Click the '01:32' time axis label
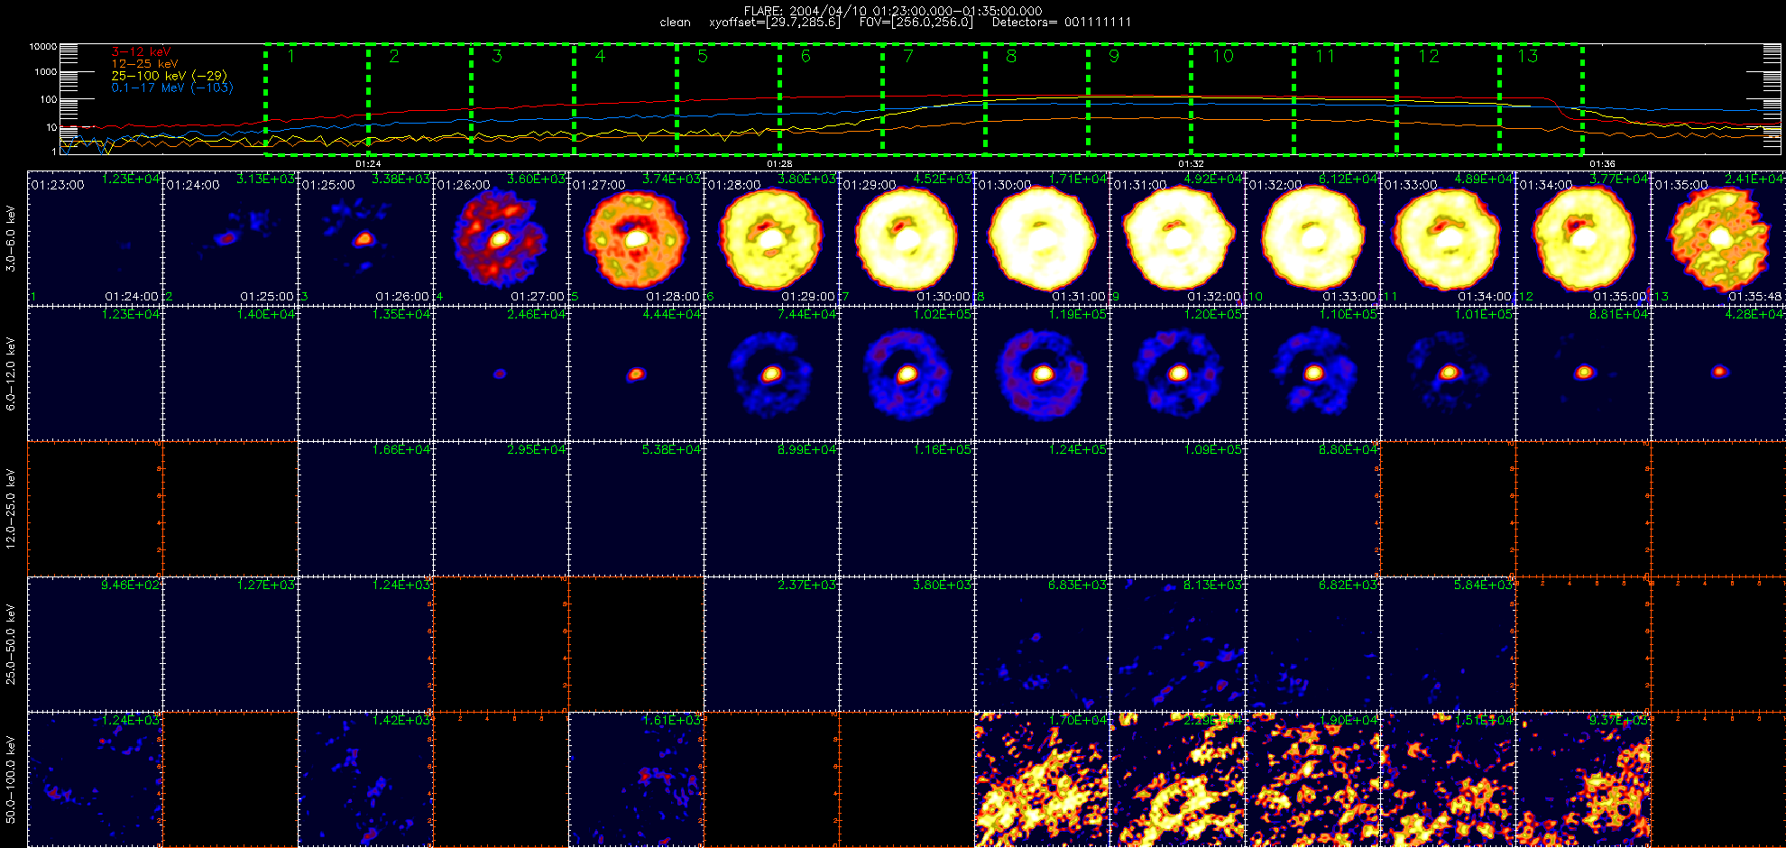Screen dimensions: 1786x848 (1191, 164)
